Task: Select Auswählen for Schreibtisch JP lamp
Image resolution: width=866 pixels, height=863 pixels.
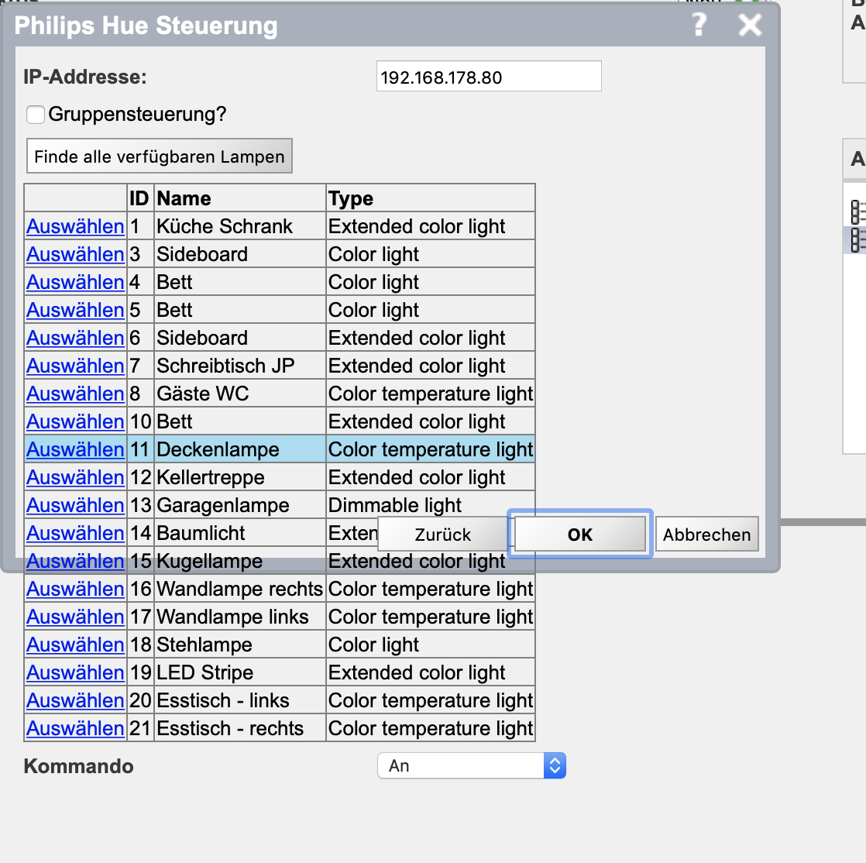Action: click(75, 366)
